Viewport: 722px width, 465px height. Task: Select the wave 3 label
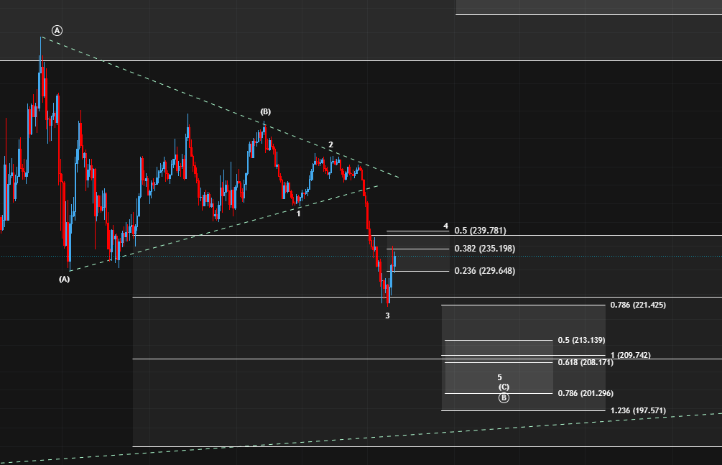pos(388,316)
